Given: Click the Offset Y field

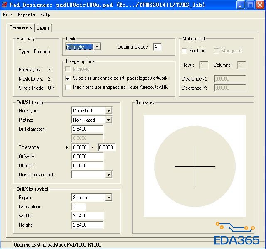Looking at the screenshot, I should pyautogui.click(x=88, y=166).
